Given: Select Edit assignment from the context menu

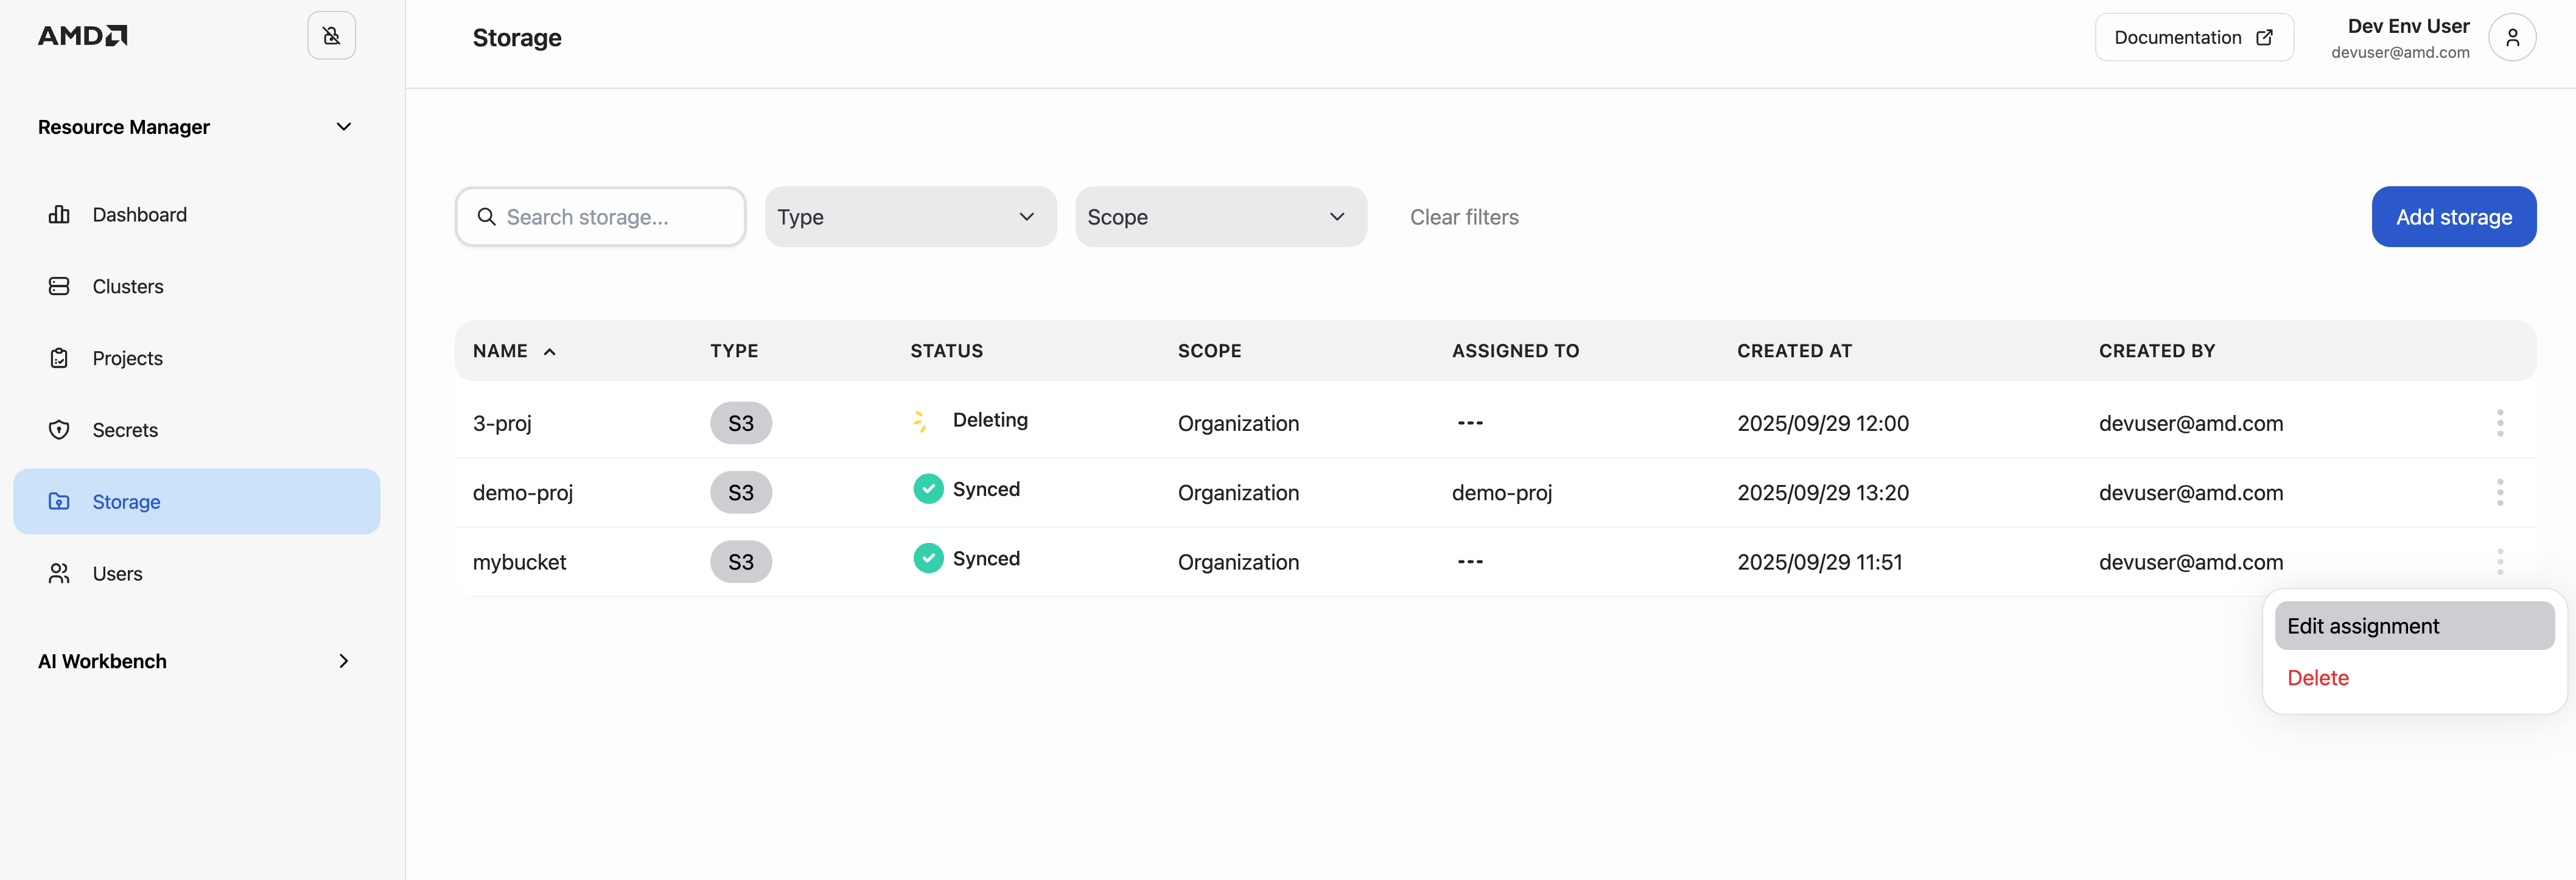Looking at the screenshot, I should (x=2364, y=625).
